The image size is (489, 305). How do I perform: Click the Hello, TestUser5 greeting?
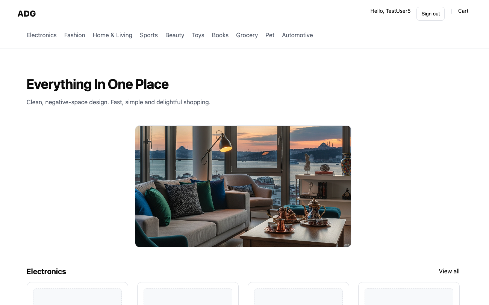[391, 11]
